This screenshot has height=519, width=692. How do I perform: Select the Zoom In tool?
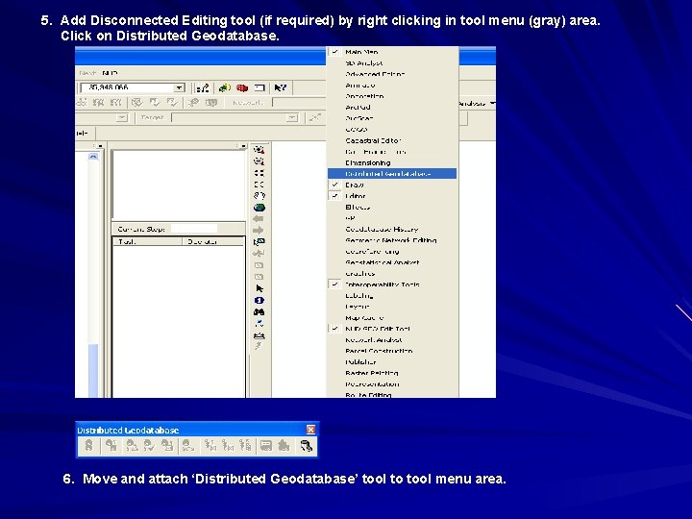click(x=259, y=150)
